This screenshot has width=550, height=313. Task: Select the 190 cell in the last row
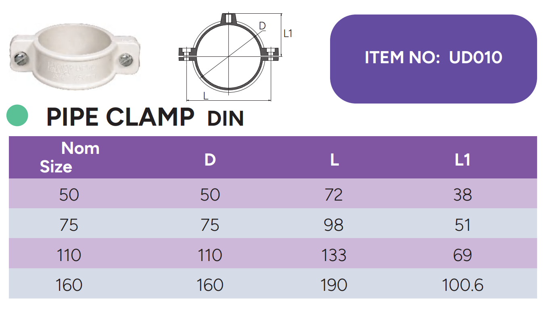[x=334, y=285]
